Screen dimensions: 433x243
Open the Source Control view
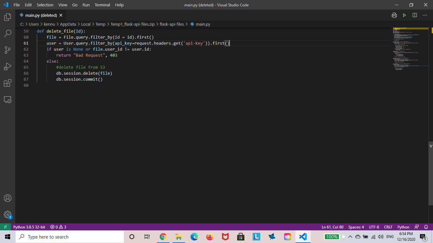pos(7,50)
